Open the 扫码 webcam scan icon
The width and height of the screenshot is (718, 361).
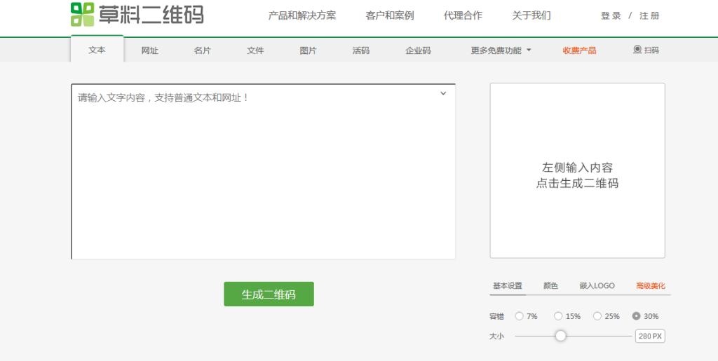point(637,49)
